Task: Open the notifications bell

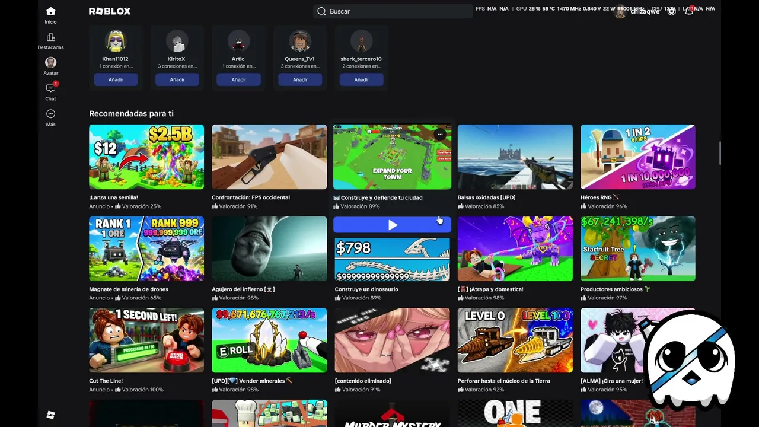Action: coord(689,11)
